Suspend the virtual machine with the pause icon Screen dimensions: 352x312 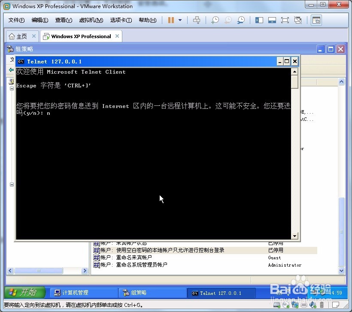170,20
